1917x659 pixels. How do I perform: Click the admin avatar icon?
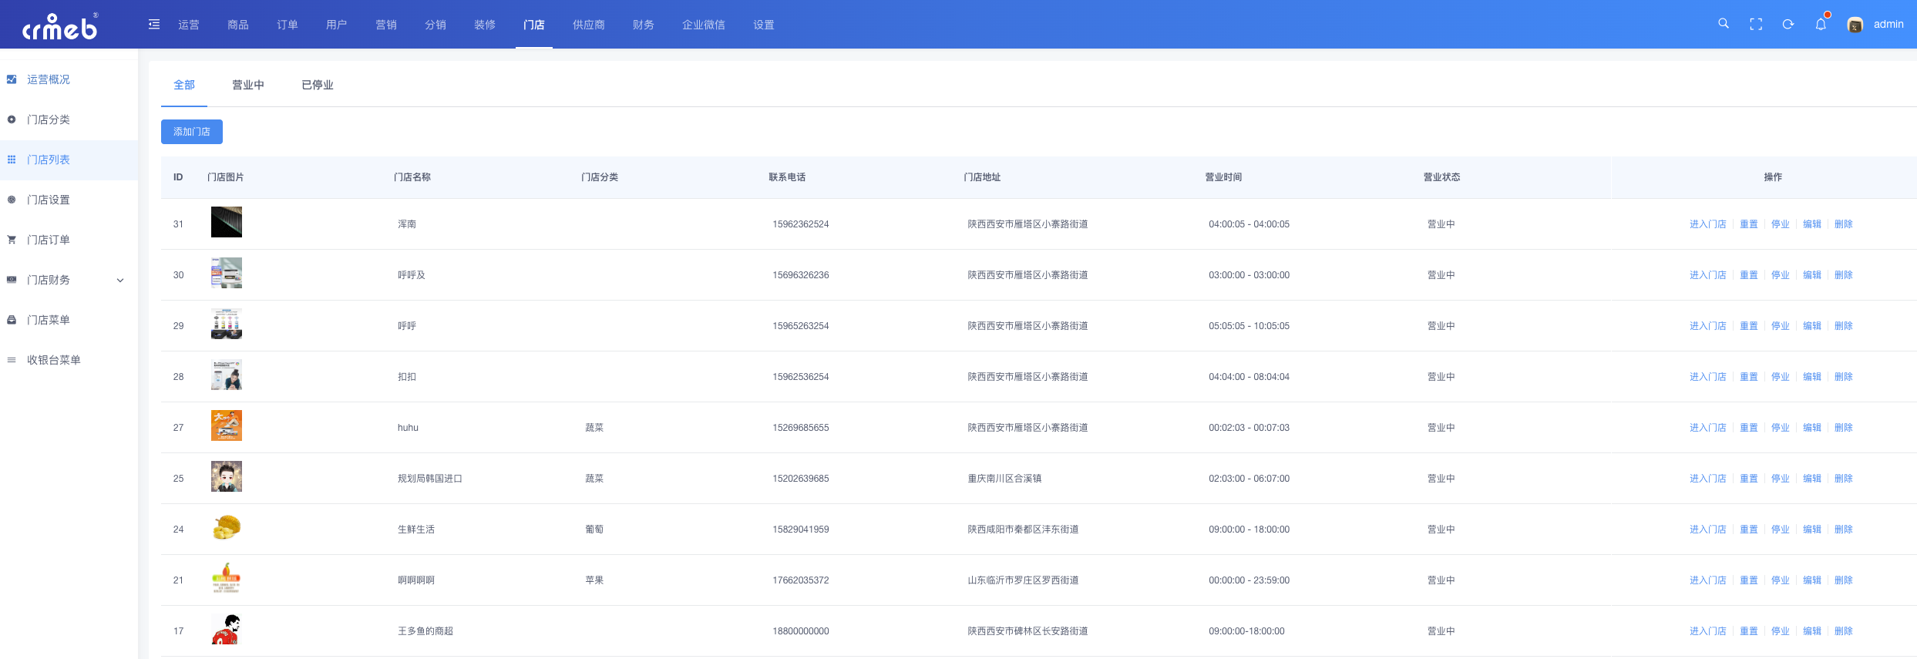click(x=1855, y=25)
